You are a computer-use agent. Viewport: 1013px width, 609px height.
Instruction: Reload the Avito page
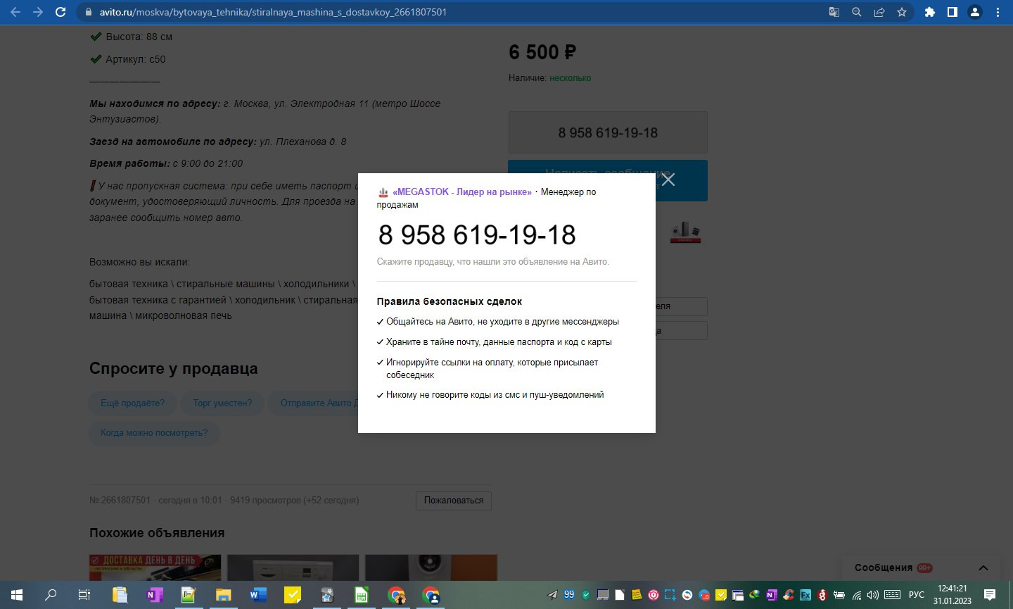click(x=60, y=12)
